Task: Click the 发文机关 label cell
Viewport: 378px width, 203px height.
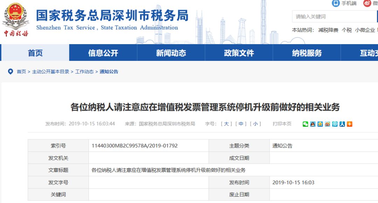Action: pos(58,158)
